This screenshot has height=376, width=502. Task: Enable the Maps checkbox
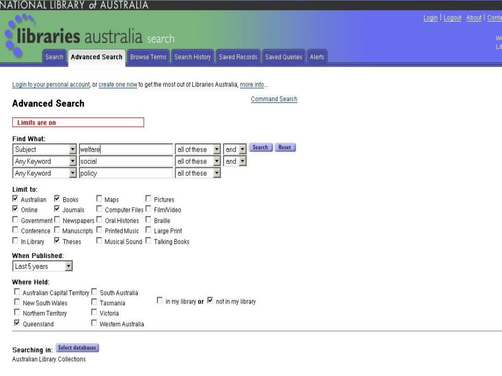[99, 199]
